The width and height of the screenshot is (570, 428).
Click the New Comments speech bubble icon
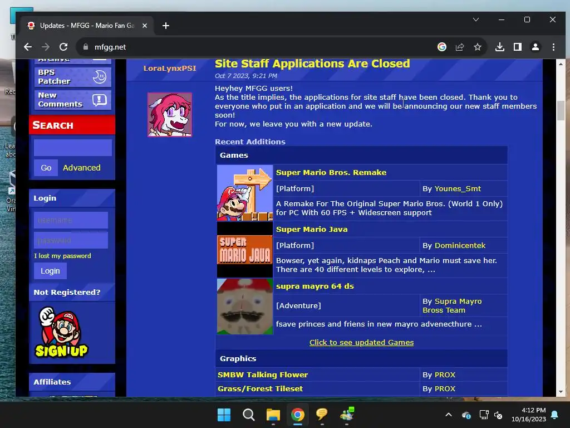100,100
